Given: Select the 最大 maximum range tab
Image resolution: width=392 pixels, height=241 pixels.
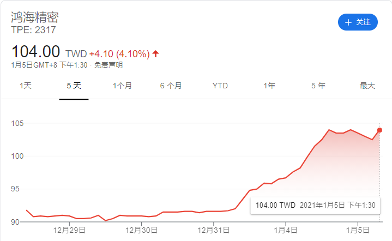Looking at the screenshot, I should pyautogui.click(x=367, y=86).
